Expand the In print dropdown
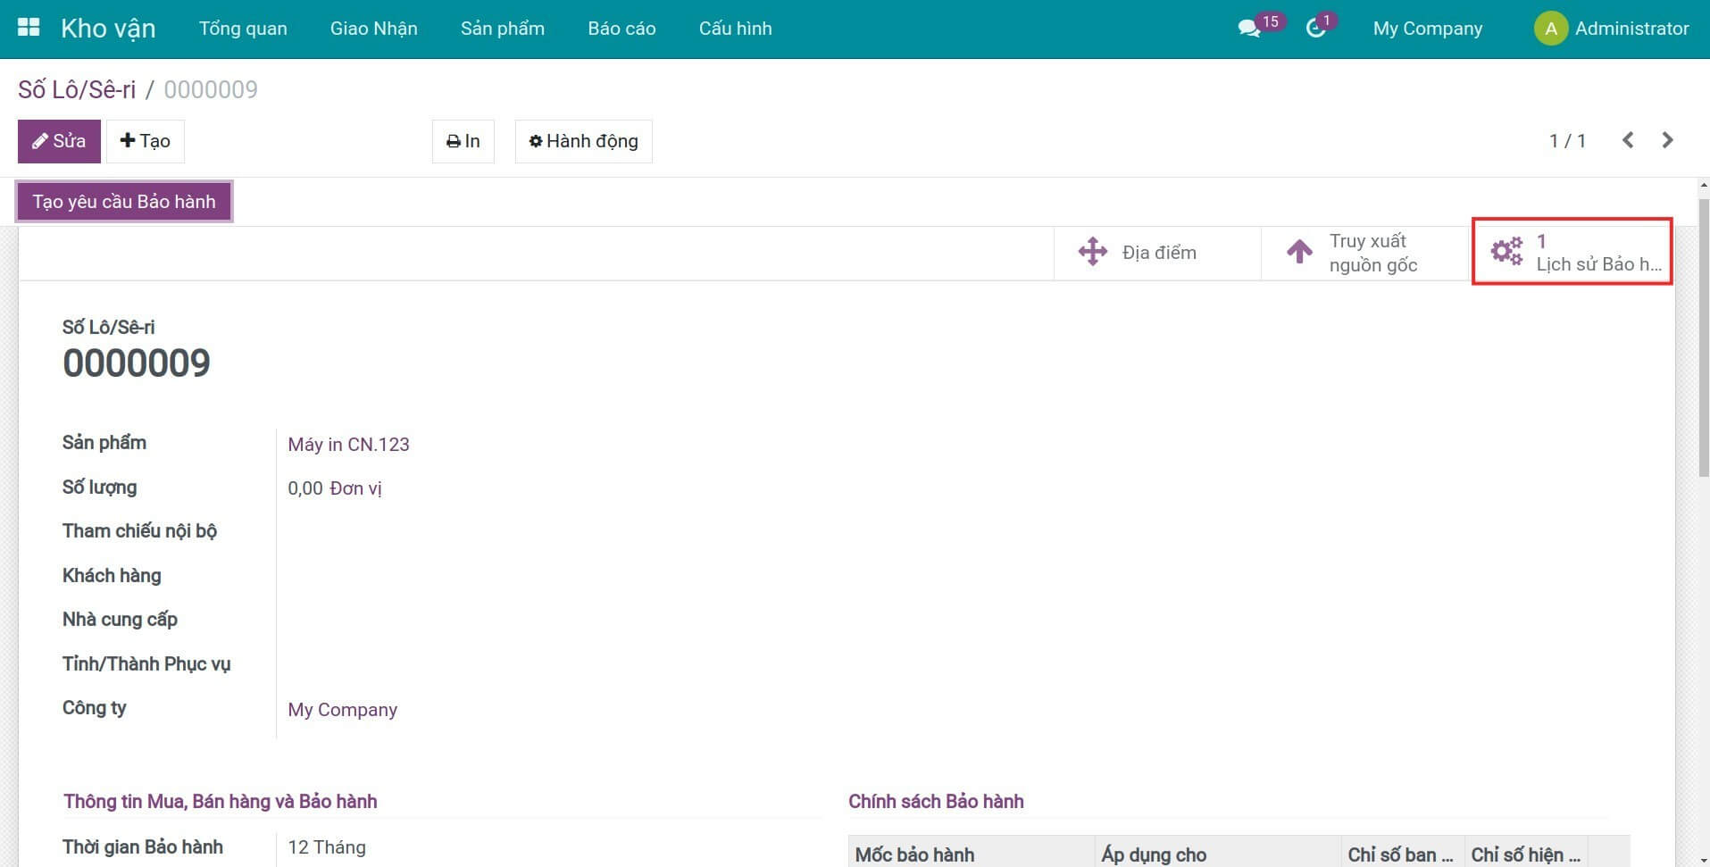This screenshot has height=867, width=1710. [x=463, y=141]
